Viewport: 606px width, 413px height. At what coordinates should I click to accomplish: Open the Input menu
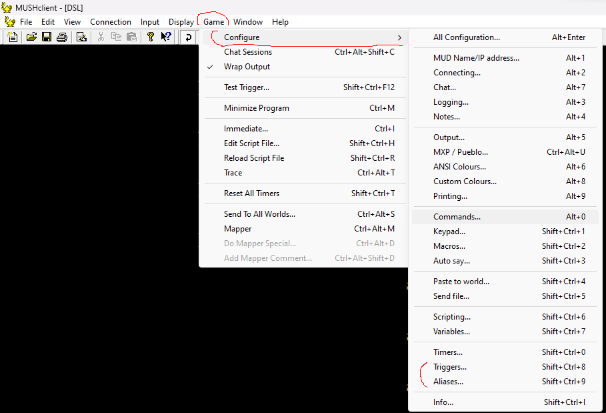click(150, 22)
